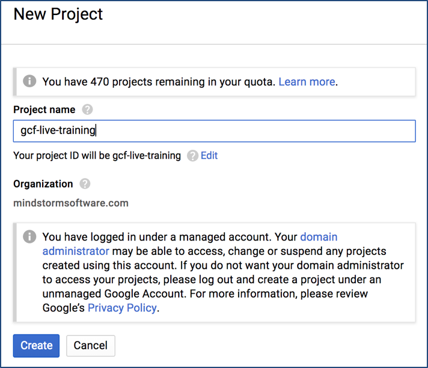Click the New Project dialog heading
428x368 pixels.
[x=58, y=14]
